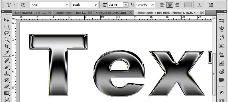Screen dimensions: 228x102
Task: Expand the left toolbar with double arrow
Action: click(3, 12)
